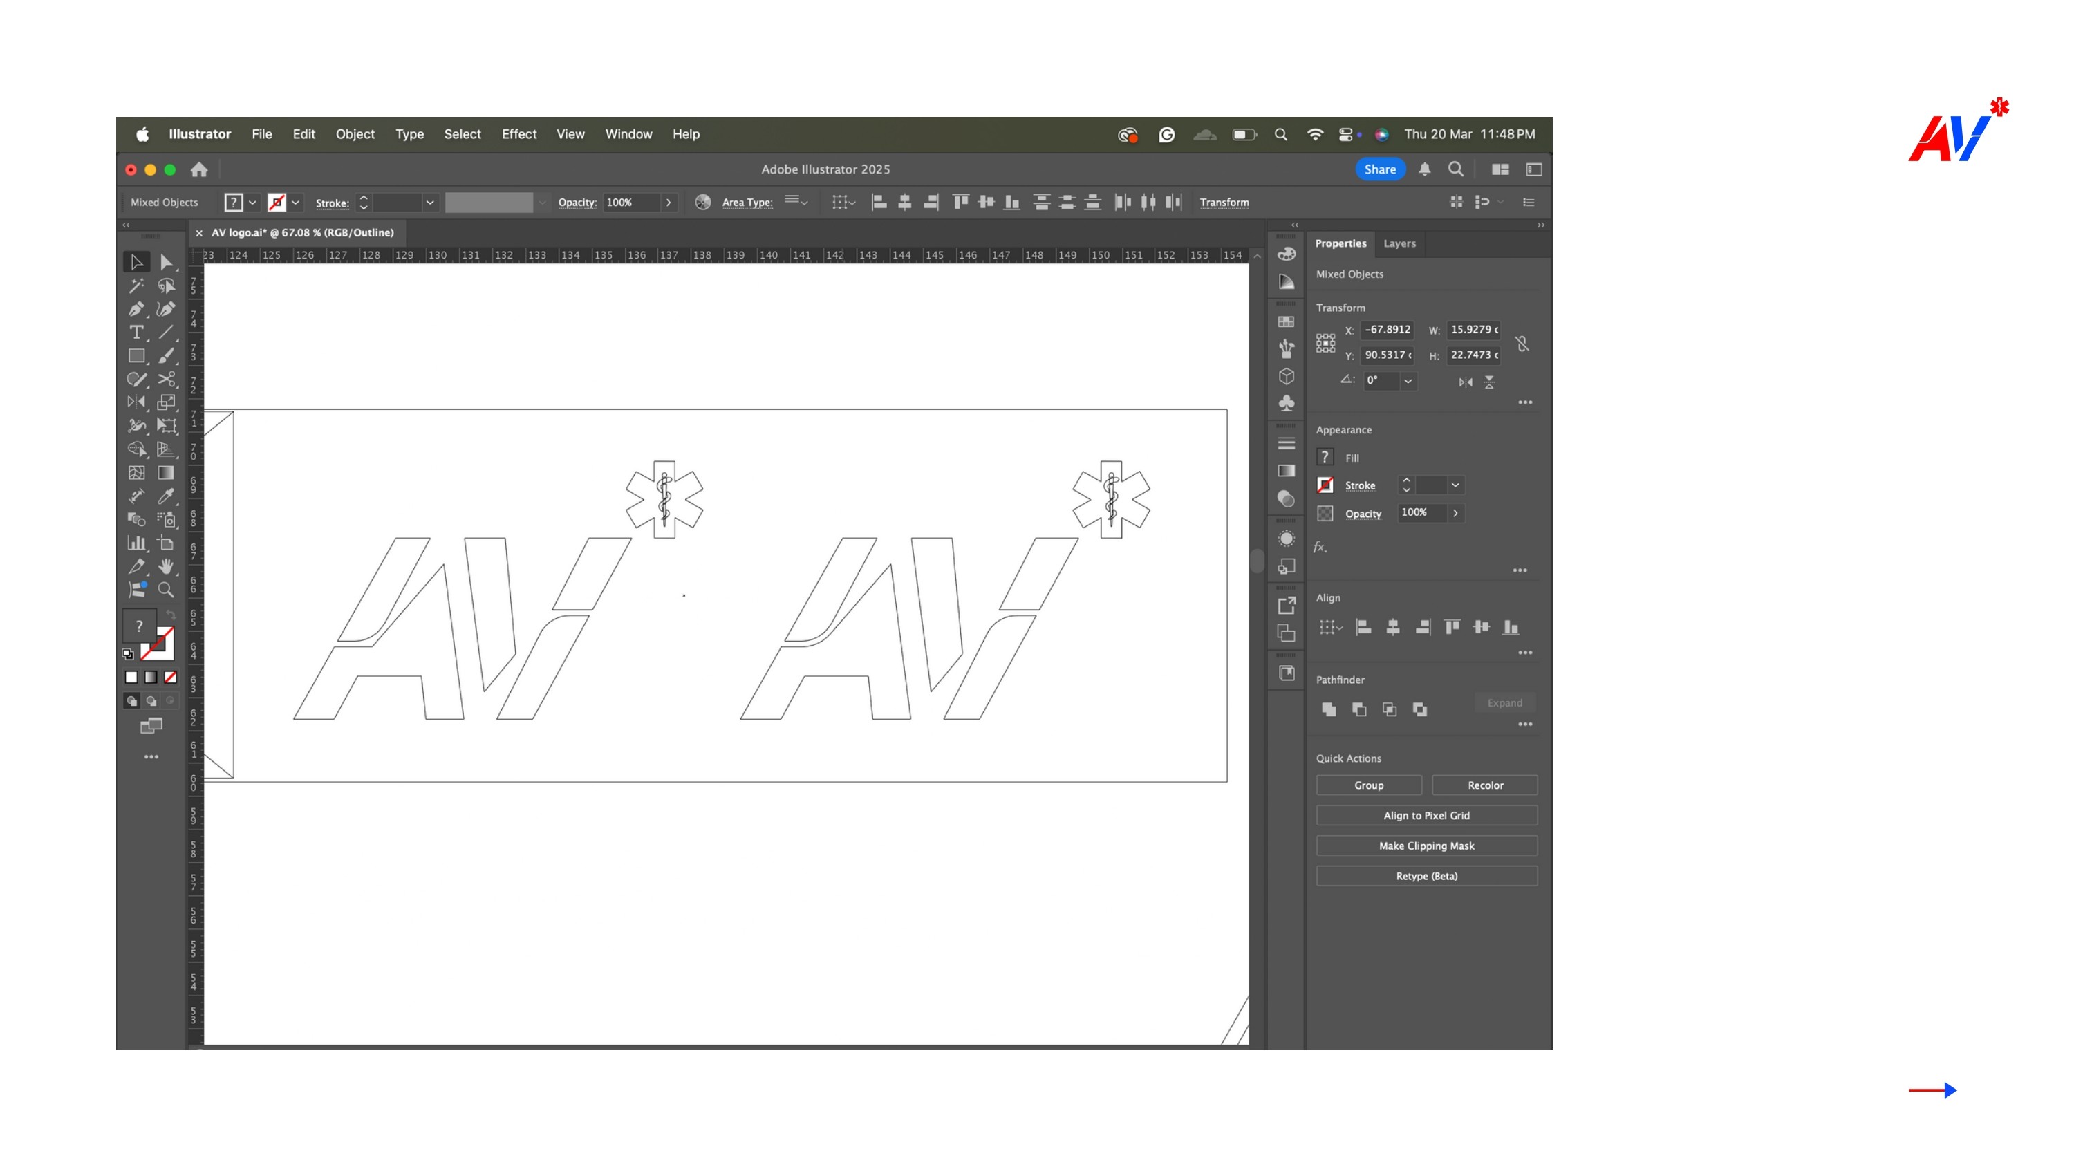The width and height of the screenshot is (2074, 1167).
Task: Set the None swatch below fill/stroke
Action: click(171, 678)
